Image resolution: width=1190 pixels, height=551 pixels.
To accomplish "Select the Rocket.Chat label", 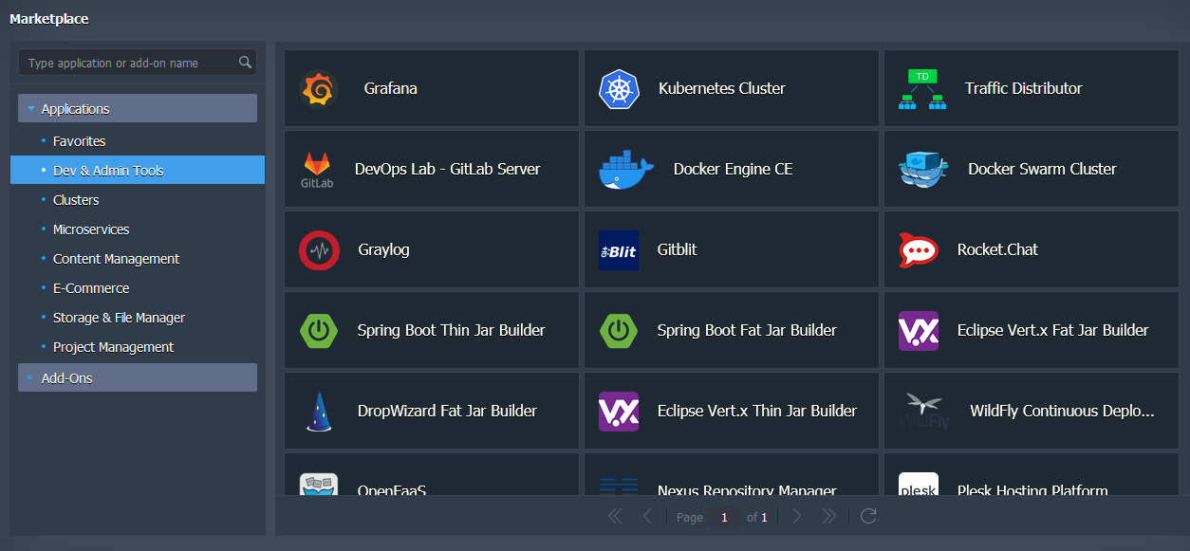I will click(x=998, y=250).
